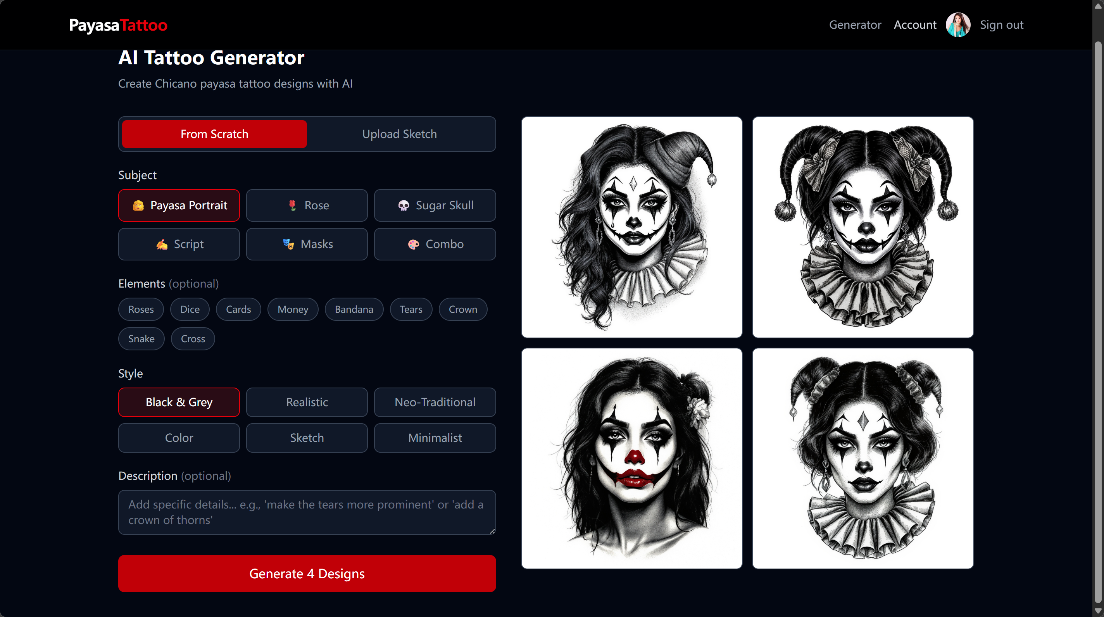This screenshot has height=617, width=1104.
Task: Select the Sugar Skull subject
Action: pos(435,205)
